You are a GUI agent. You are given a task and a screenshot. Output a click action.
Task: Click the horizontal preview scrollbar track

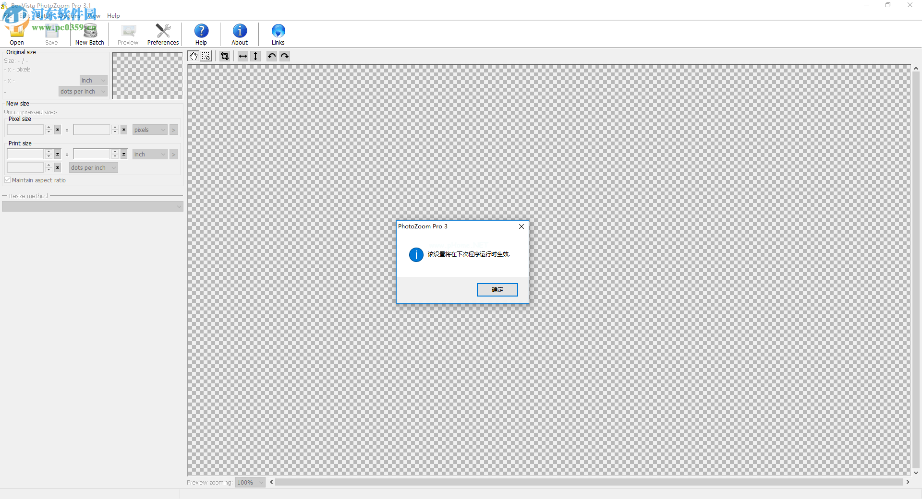tap(589, 482)
